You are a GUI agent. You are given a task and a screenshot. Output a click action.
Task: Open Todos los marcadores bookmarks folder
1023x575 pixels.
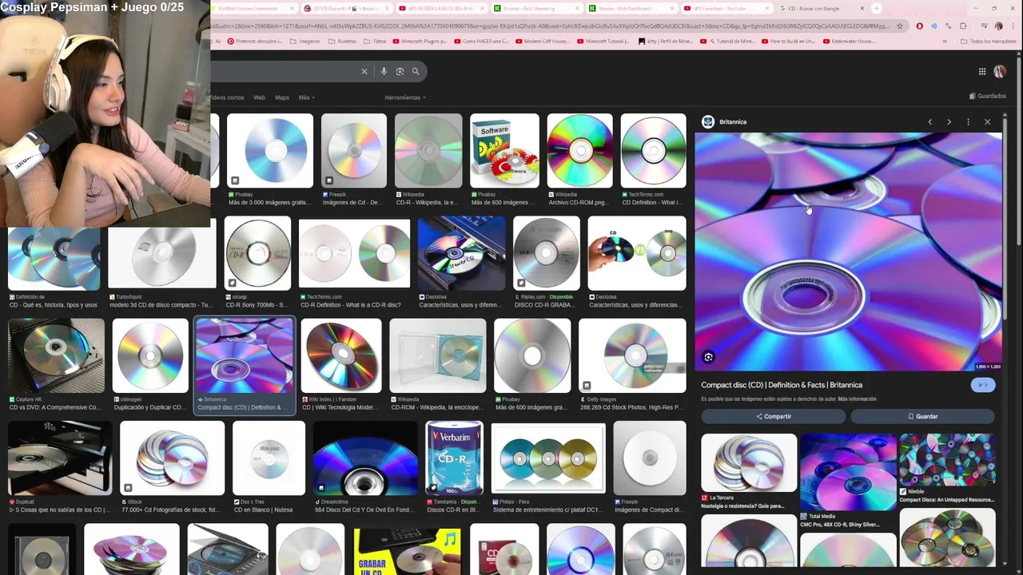pos(988,41)
